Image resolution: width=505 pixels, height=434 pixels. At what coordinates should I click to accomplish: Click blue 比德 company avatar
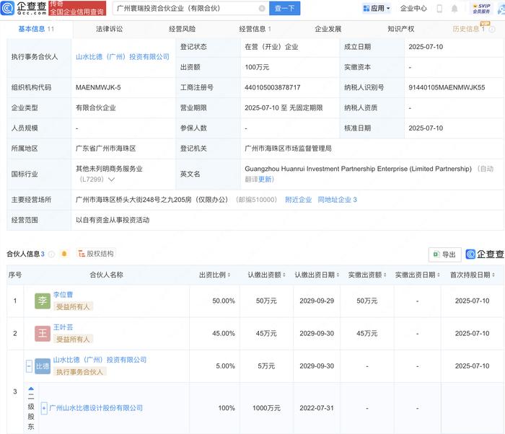tap(43, 366)
